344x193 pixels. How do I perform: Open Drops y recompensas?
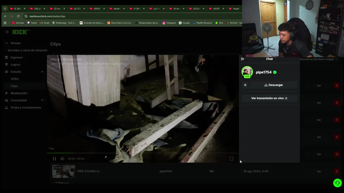[x=26, y=107]
